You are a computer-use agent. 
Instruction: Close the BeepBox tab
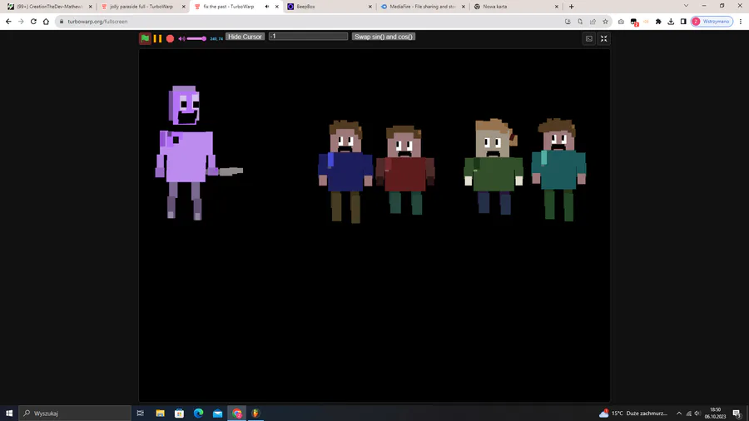point(370,7)
